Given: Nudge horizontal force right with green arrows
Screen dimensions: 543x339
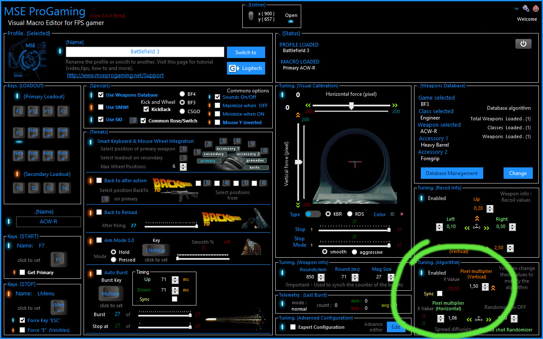Looking at the screenshot, I should click(395, 105).
